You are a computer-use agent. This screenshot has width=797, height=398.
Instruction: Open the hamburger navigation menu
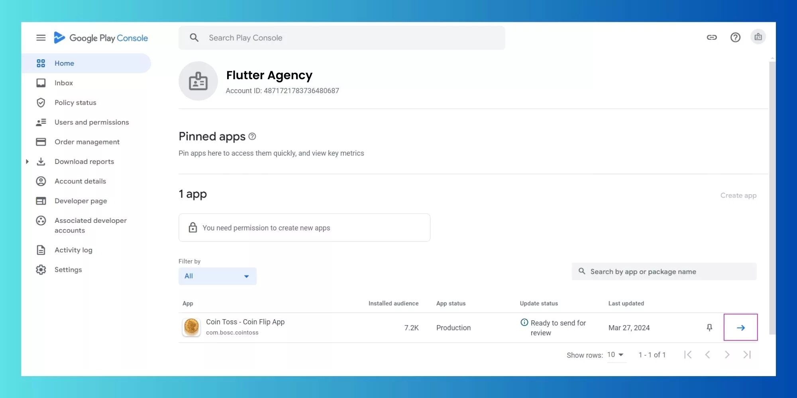point(41,38)
